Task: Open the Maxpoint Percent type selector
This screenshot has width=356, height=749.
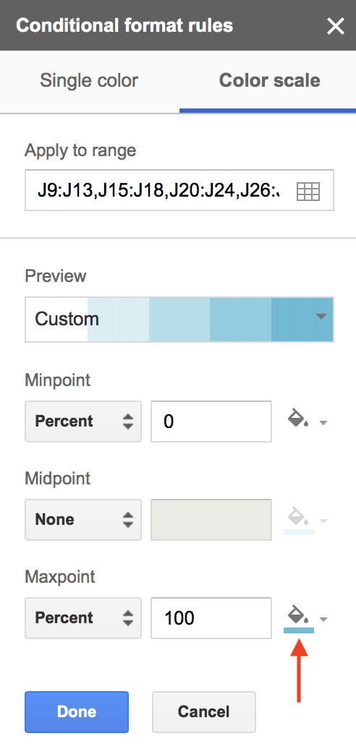Action: click(x=83, y=618)
